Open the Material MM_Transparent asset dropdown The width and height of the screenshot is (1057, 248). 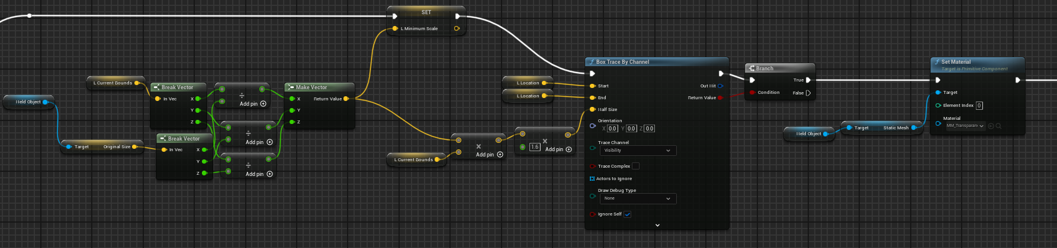[x=965, y=126]
